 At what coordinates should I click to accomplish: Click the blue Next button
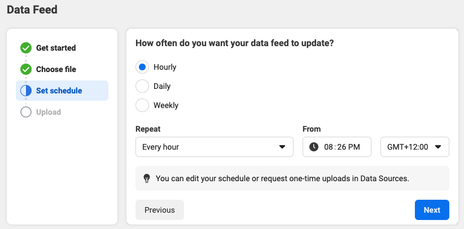click(x=432, y=210)
